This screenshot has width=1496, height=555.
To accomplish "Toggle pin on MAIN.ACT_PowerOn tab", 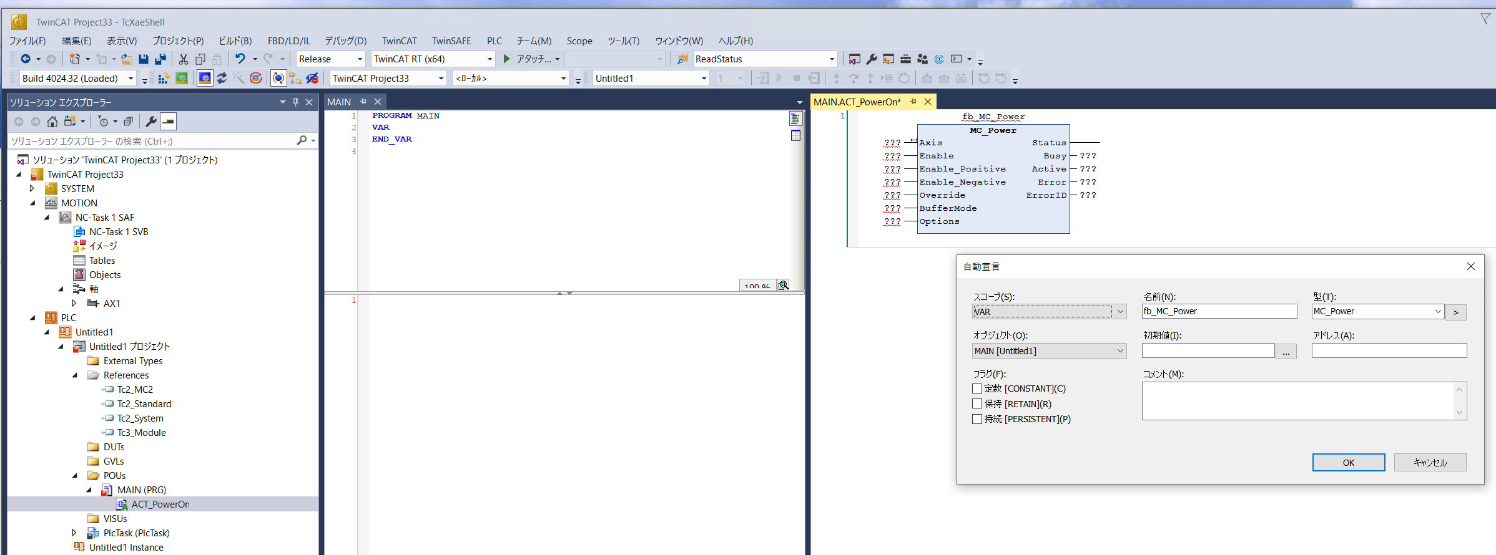I will [913, 102].
